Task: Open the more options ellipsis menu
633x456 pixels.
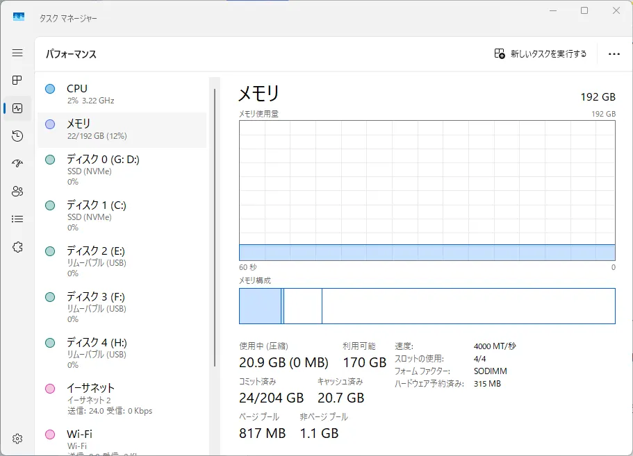Action: [x=614, y=53]
